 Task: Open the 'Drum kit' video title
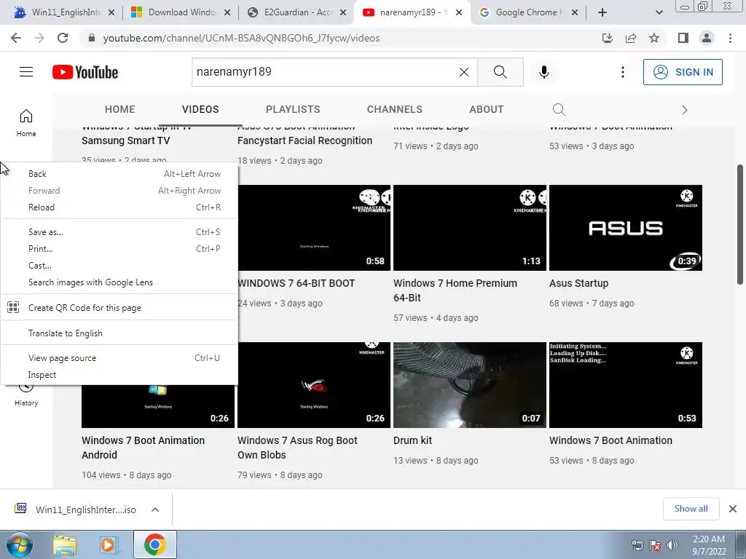(x=412, y=440)
